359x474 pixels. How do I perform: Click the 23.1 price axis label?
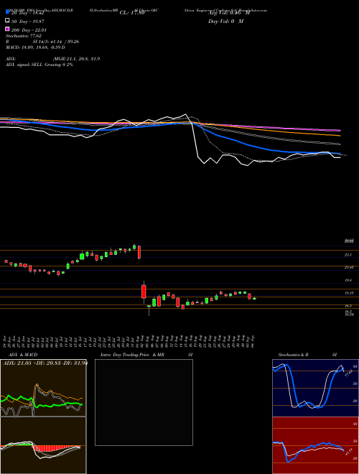(348, 255)
